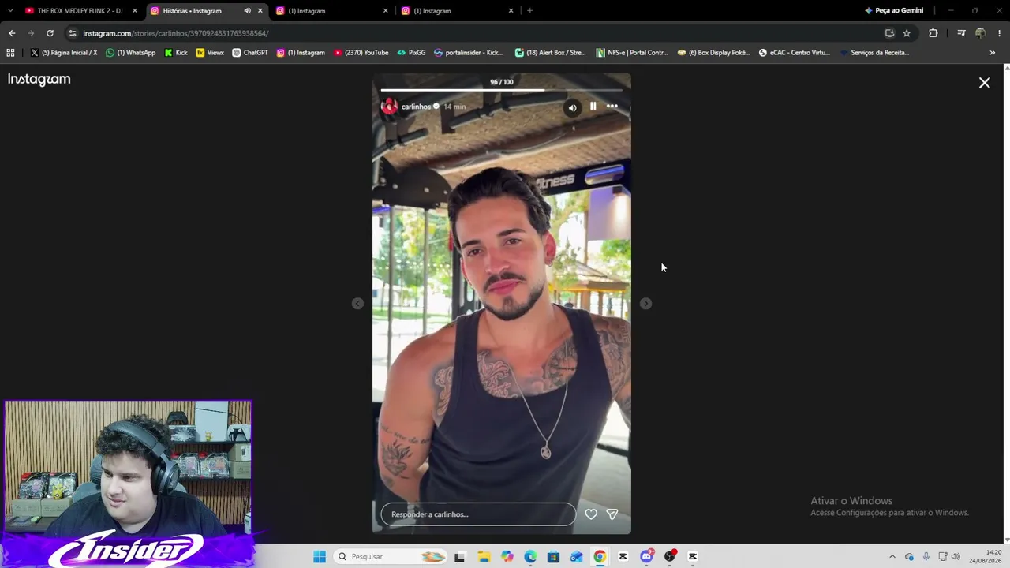1010x568 pixels.
Task: Open the Viewx bookmark
Action: pyautogui.click(x=210, y=53)
